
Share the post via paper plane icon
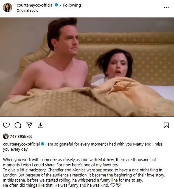(x=29, y=125)
